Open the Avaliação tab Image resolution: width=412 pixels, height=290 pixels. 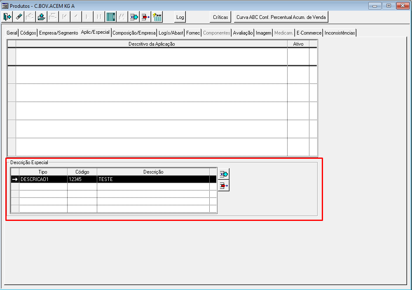tap(243, 33)
